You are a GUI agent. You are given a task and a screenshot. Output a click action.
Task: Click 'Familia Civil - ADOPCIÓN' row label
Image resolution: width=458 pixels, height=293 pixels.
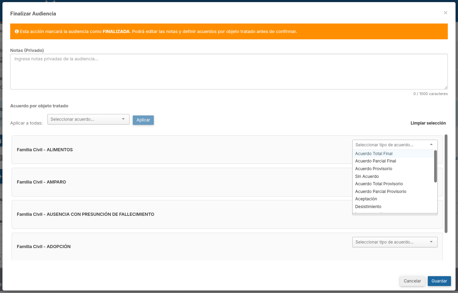pos(44,247)
